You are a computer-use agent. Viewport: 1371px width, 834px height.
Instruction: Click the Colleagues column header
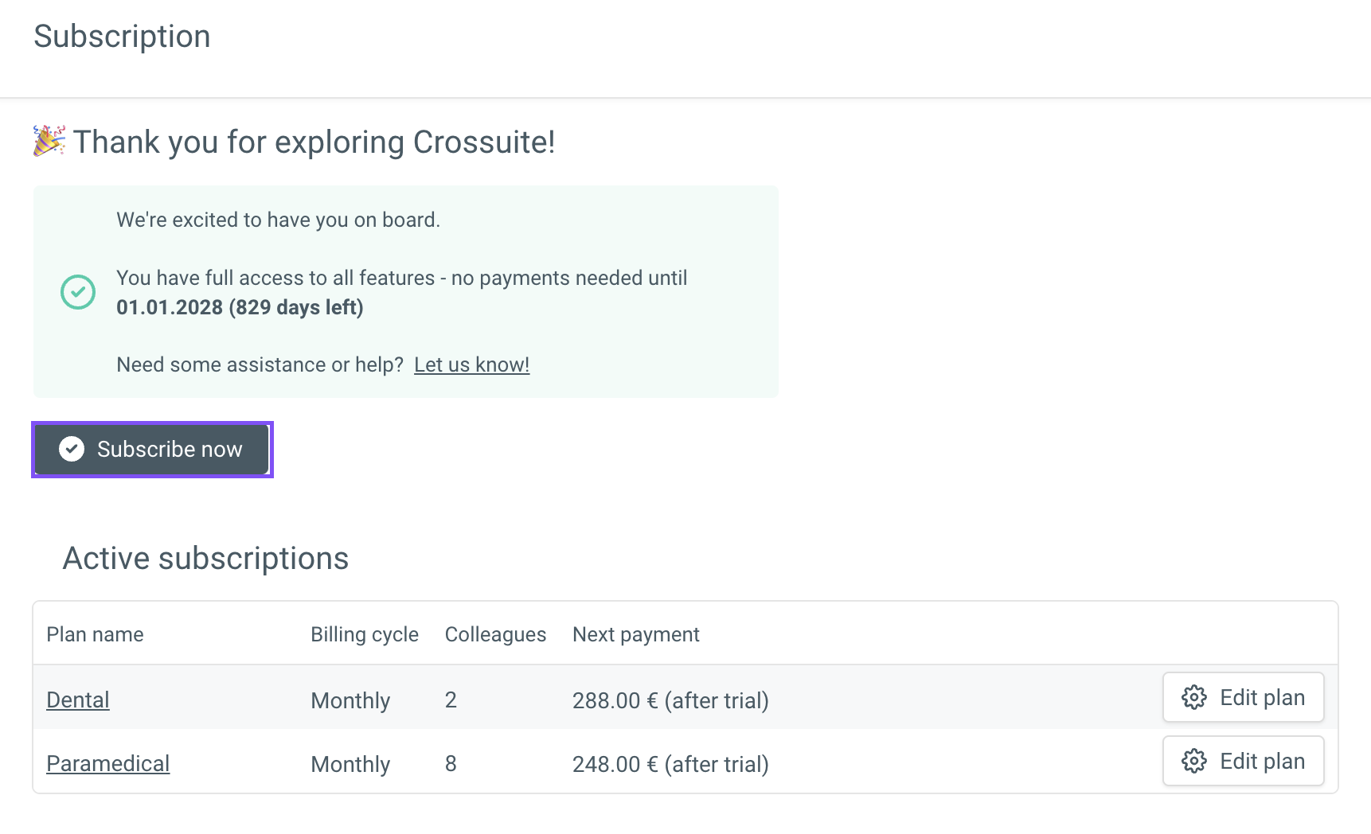pos(495,634)
